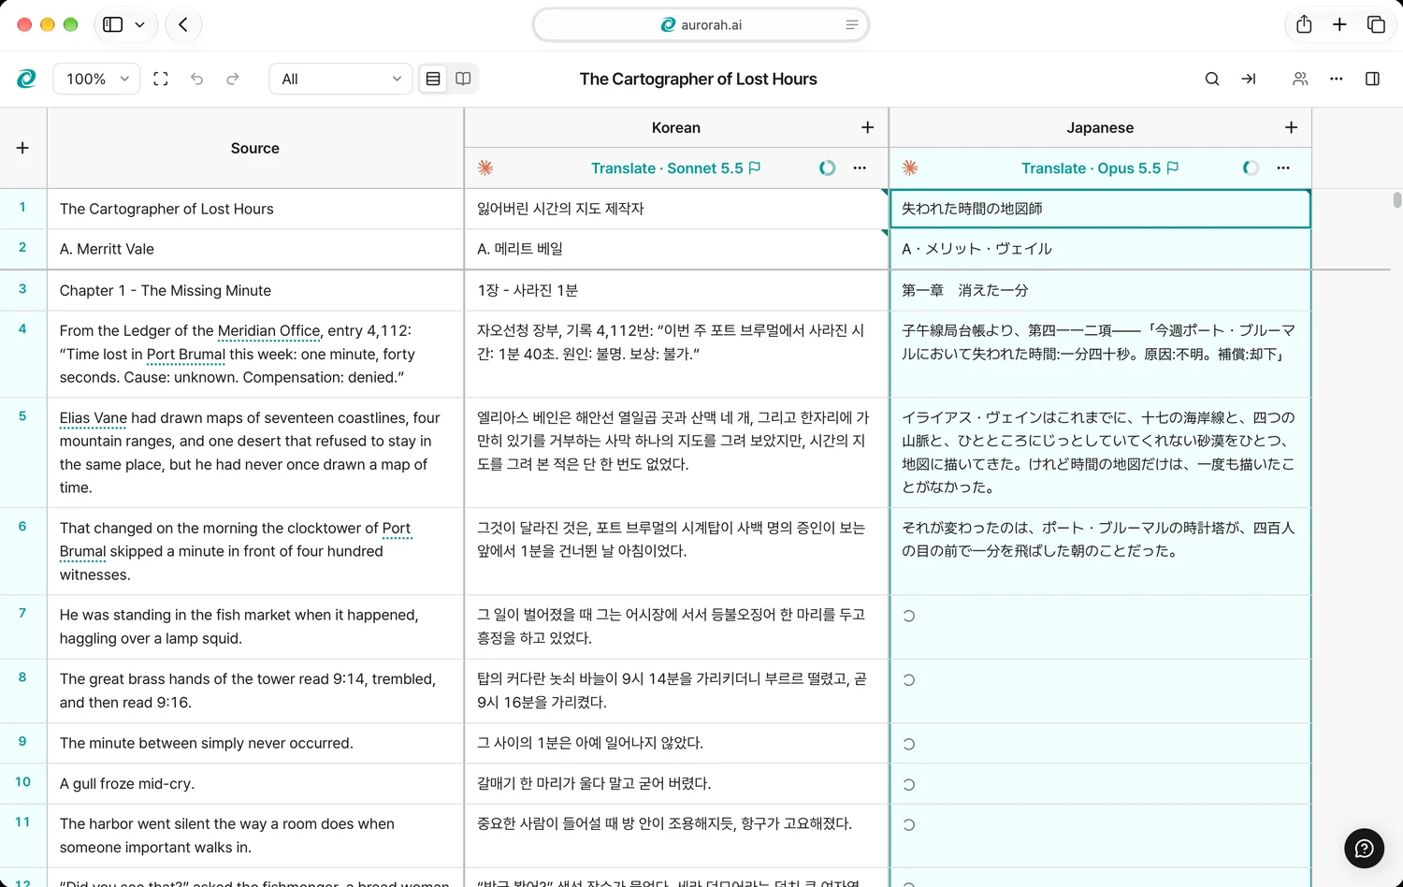This screenshot has width=1403, height=887.
Task: Share the current page
Action: coord(1304,25)
